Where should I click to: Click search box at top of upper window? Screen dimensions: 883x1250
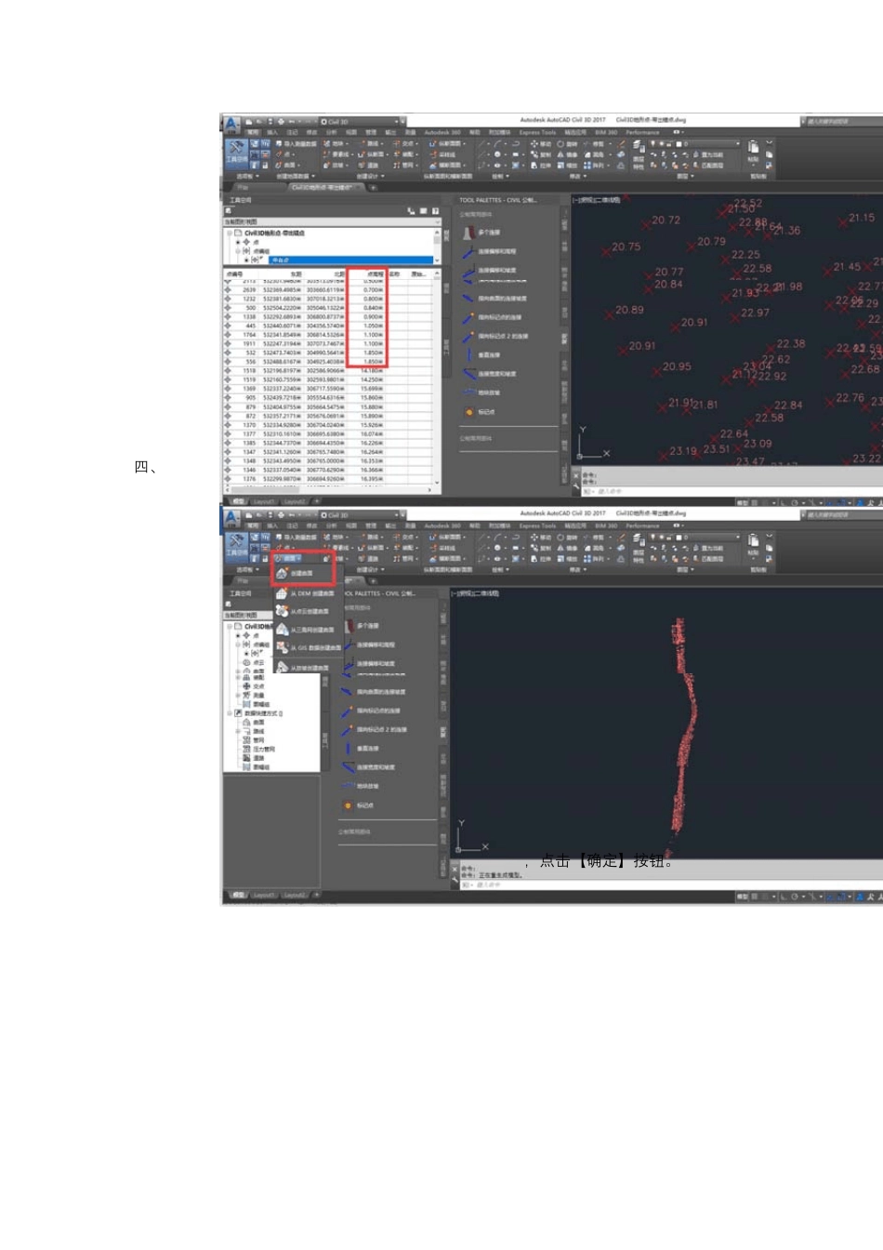842,122
